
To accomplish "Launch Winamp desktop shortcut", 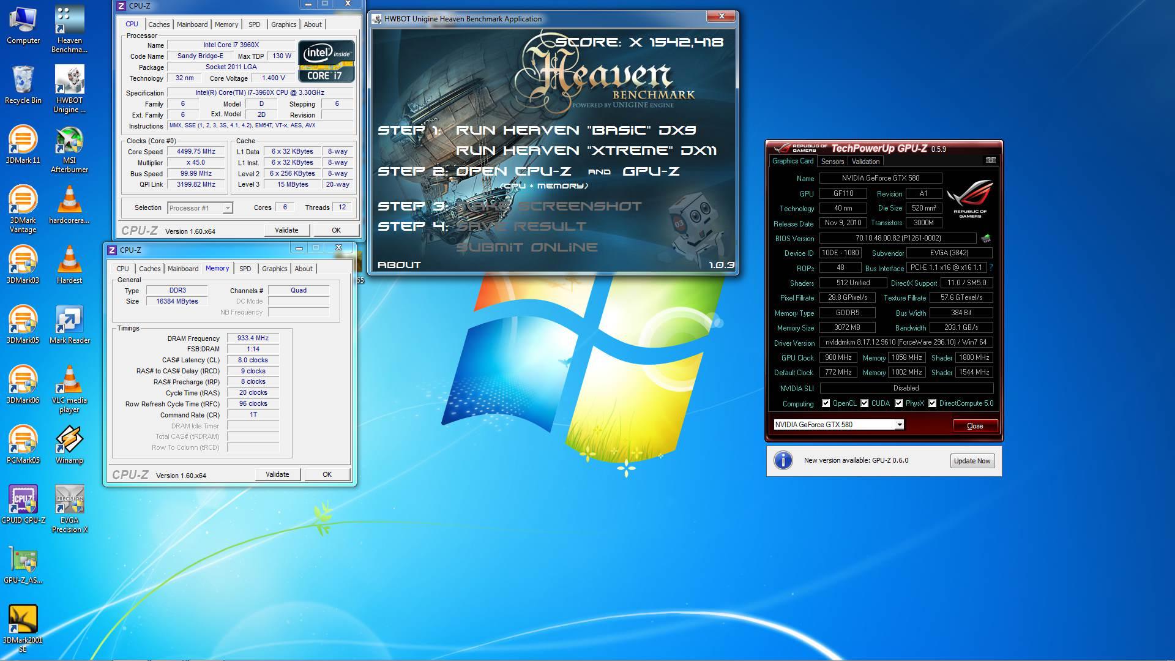I will pos(69,444).
